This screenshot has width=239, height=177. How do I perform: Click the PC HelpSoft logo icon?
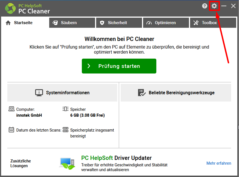pos(11,8)
